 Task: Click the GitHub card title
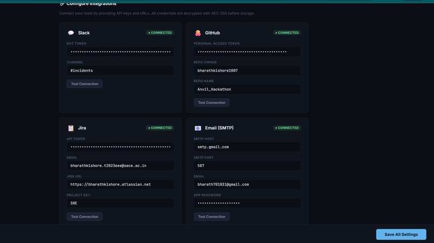212,33
